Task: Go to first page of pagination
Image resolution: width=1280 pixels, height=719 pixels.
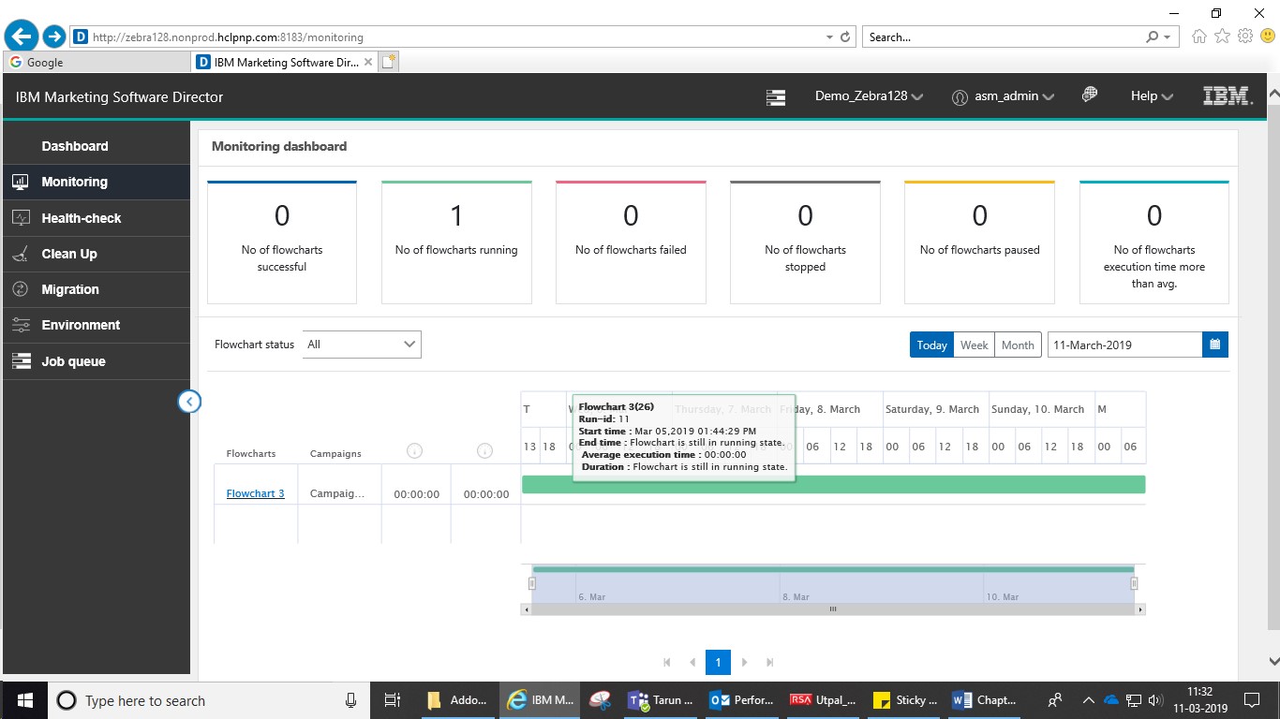Action: pos(667,662)
